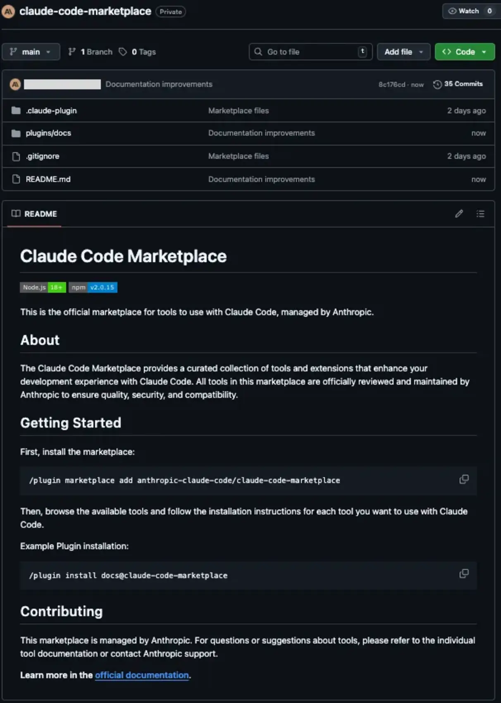The width and height of the screenshot is (501, 703).
Task: Click the tags icon beside 0 Tags
Action: [123, 52]
